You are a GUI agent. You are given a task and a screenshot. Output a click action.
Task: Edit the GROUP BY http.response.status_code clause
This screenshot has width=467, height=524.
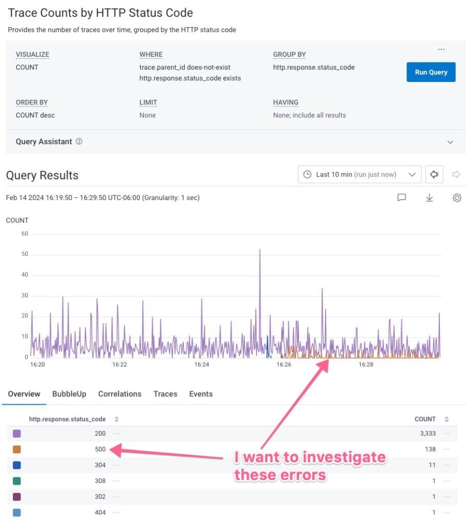[x=313, y=67]
